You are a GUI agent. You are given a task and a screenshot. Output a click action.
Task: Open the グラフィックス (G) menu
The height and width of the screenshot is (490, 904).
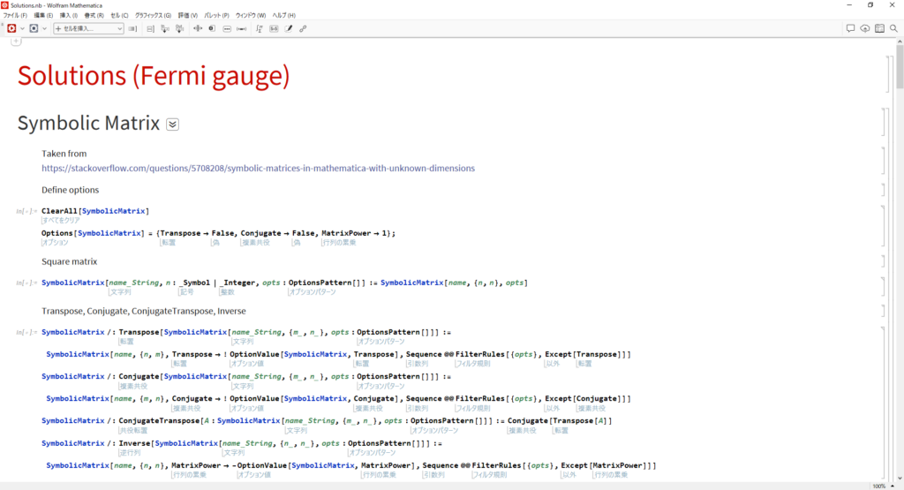pyautogui.click(x=153, y=15)
